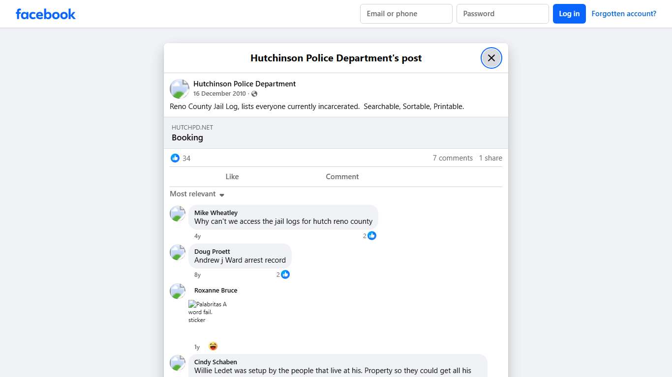Image resolution: width=672 pixels, height=377 pixels.
Task: Click the thumbs-up reaction count on Doug Proett's comment
Action: 282,274
